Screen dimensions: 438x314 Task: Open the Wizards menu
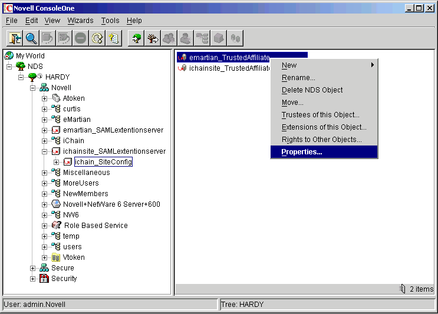tap(80, 21)
